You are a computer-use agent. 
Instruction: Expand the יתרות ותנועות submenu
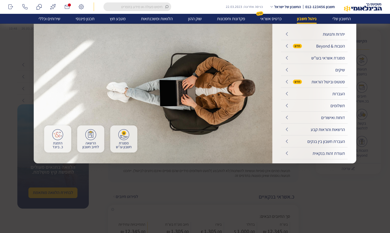pyautogui.click(x=314, y=34)
